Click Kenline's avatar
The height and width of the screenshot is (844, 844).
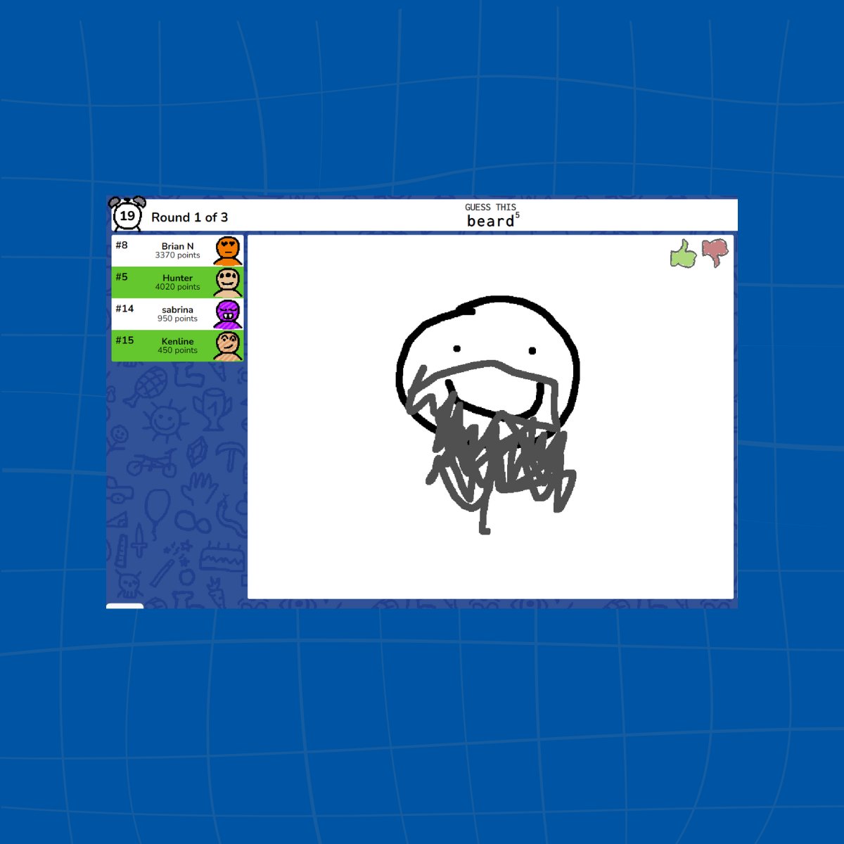click(227, 345)
